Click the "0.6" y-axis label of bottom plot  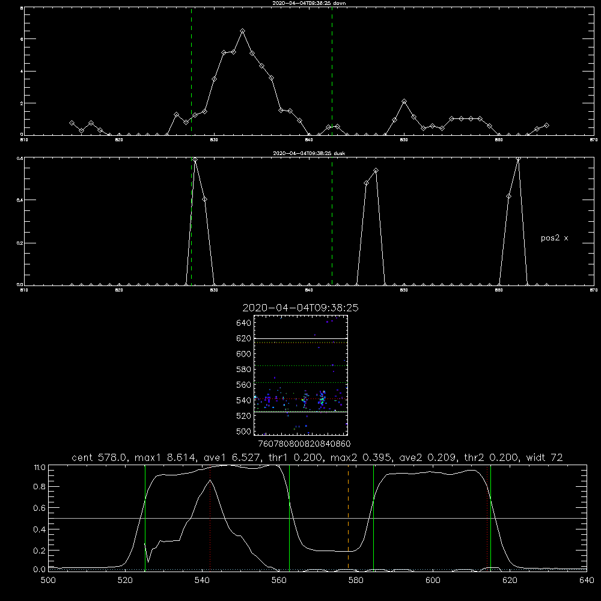tap(40, 508)
